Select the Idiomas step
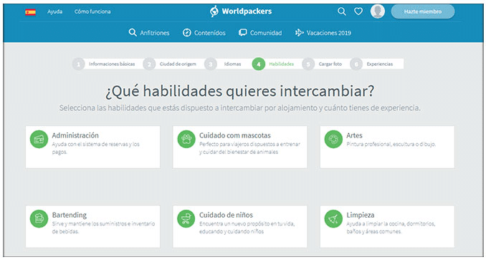 (232, 64)
